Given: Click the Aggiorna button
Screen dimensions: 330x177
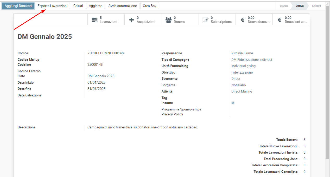Looking at the screenshot, I should click(96, 6).
